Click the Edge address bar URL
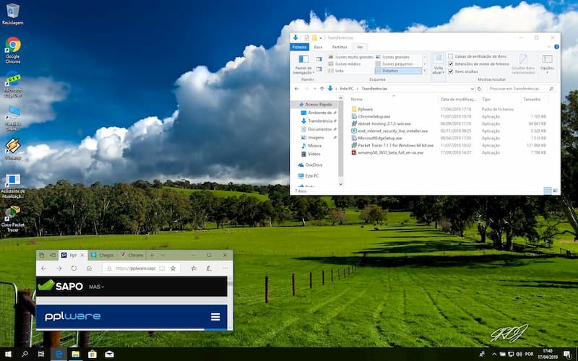Viewport: 578px width, 361px height. tap(135, 268)
